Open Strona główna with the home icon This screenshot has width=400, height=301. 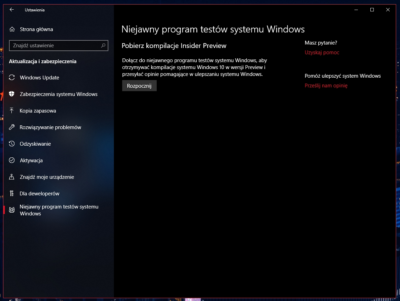[12, 29]
